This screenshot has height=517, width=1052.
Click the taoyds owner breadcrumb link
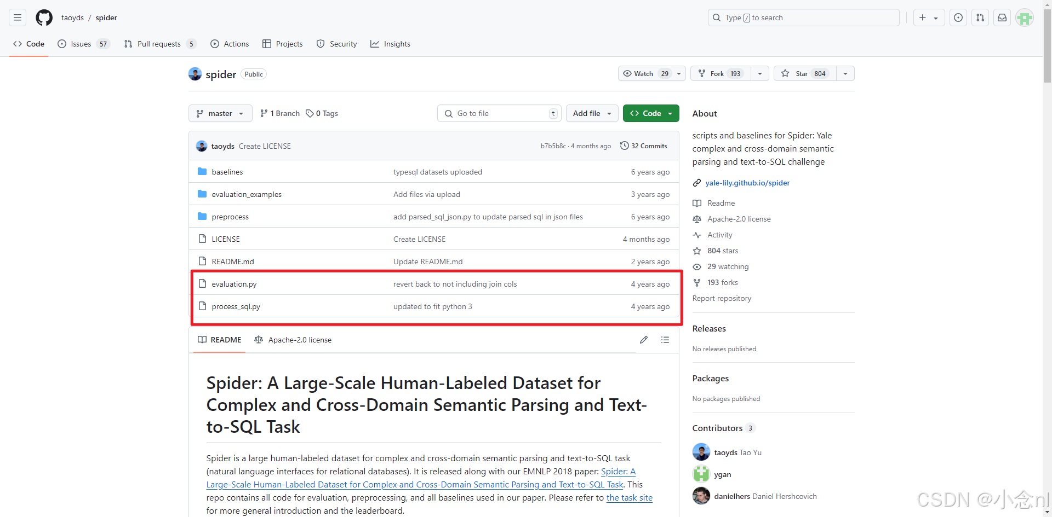(72, 18)
